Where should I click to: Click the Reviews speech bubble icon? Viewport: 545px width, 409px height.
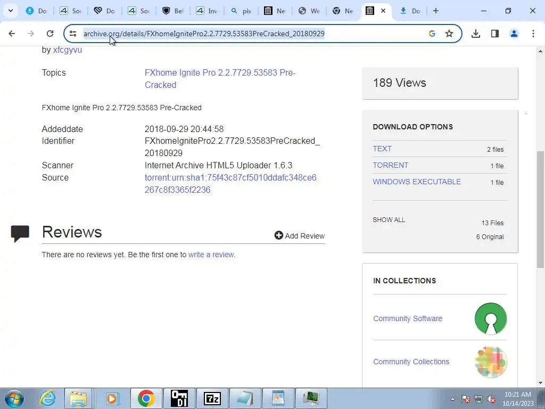tap(20, 233)
